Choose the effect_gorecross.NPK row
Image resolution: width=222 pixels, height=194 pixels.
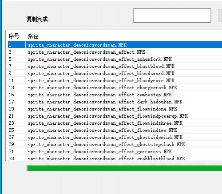point(115,151)
